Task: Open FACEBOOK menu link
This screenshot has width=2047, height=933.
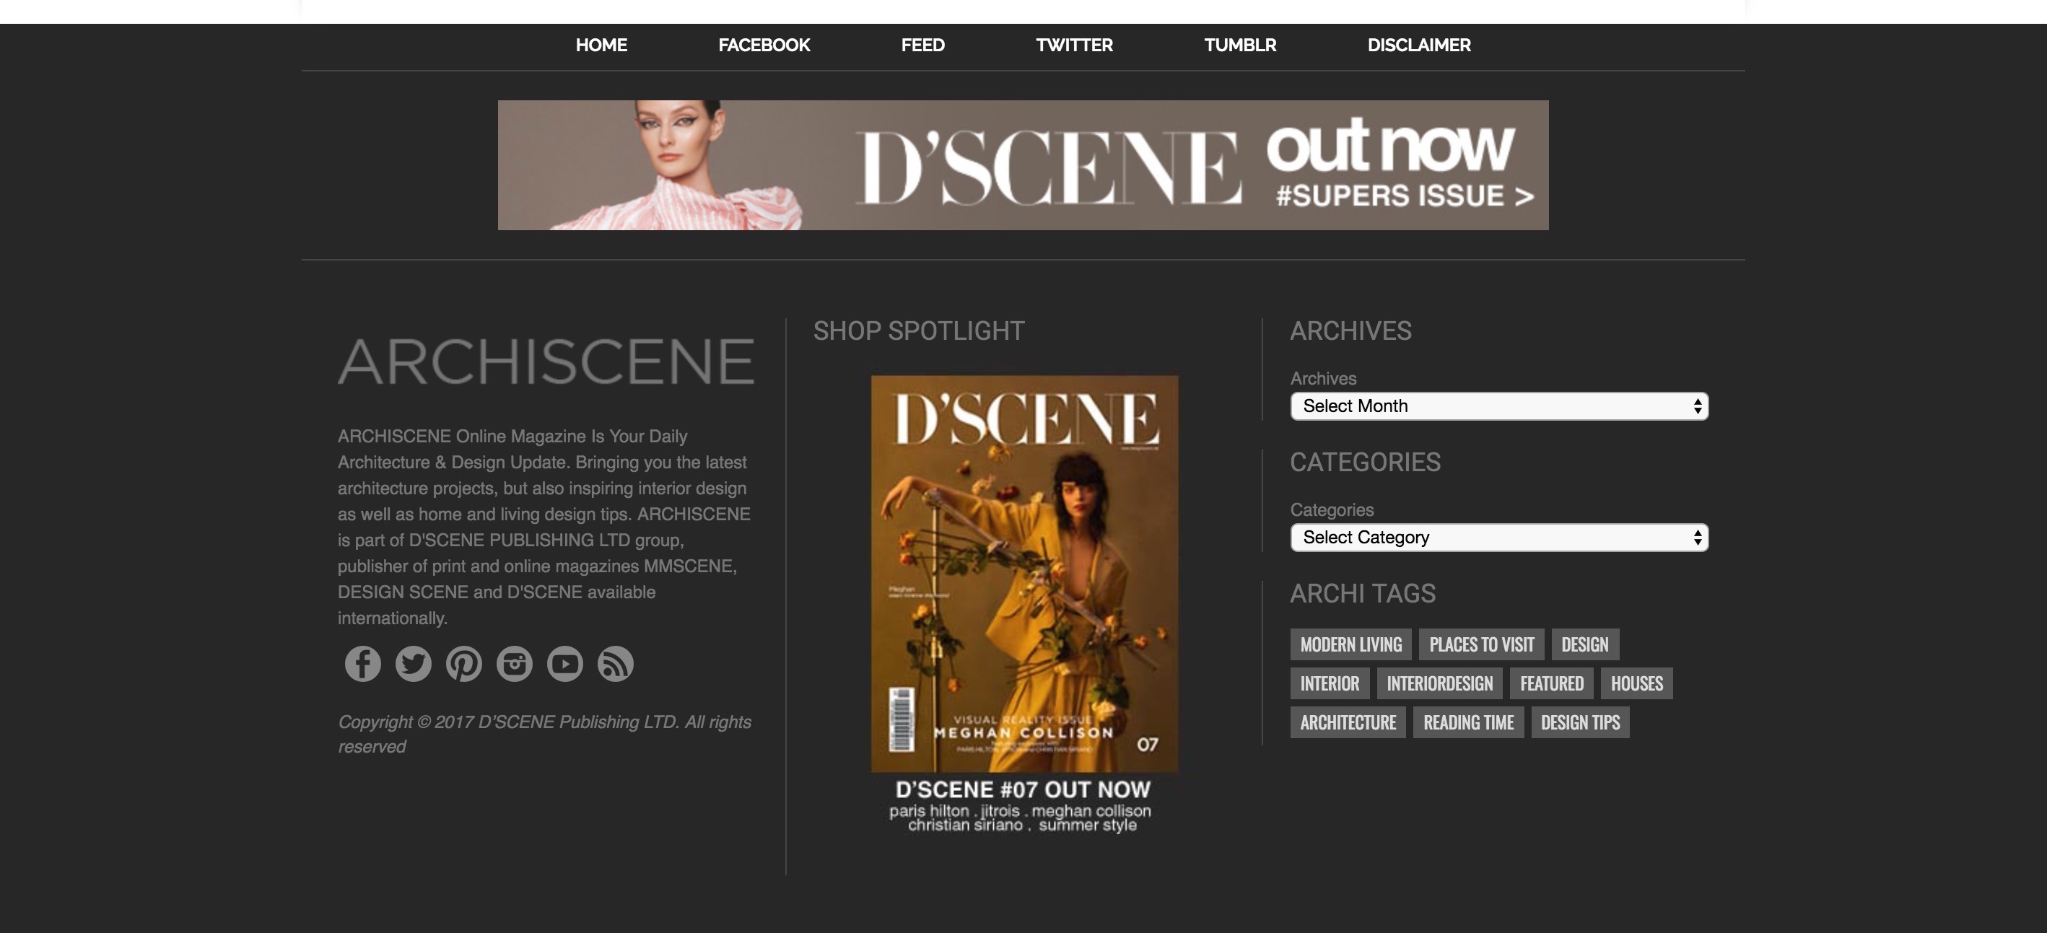Action: click(x=764, y=45)
